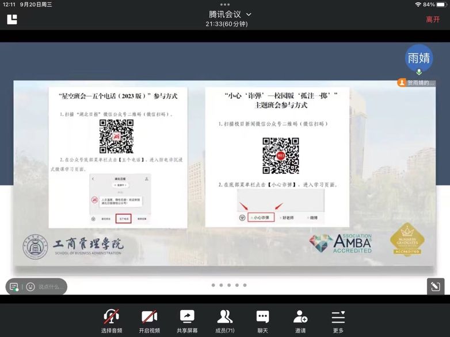Expand the 腾讯会议 title dropdown arrow

coord(249,14)
